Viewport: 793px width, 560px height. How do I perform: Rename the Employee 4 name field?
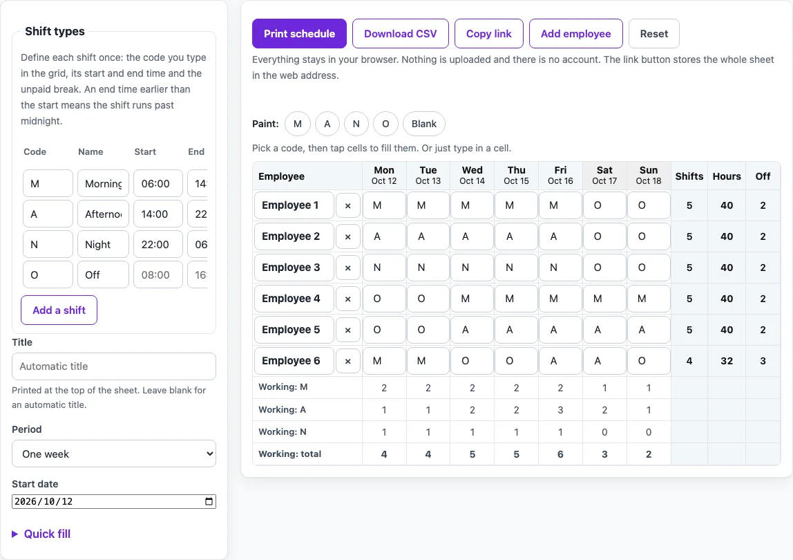click(x=294, y=299)
